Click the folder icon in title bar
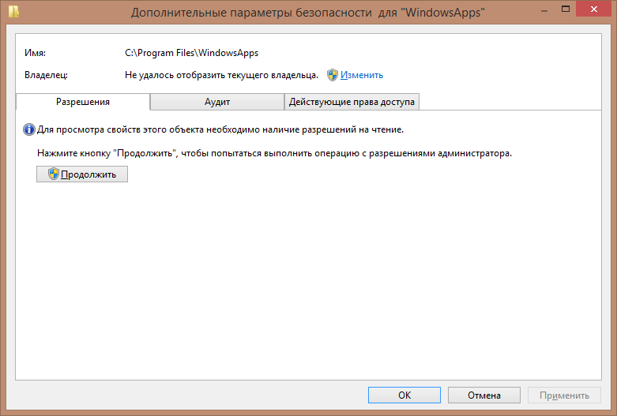The width and height of the screenshot is (617, 416). (x=13, y=11)
